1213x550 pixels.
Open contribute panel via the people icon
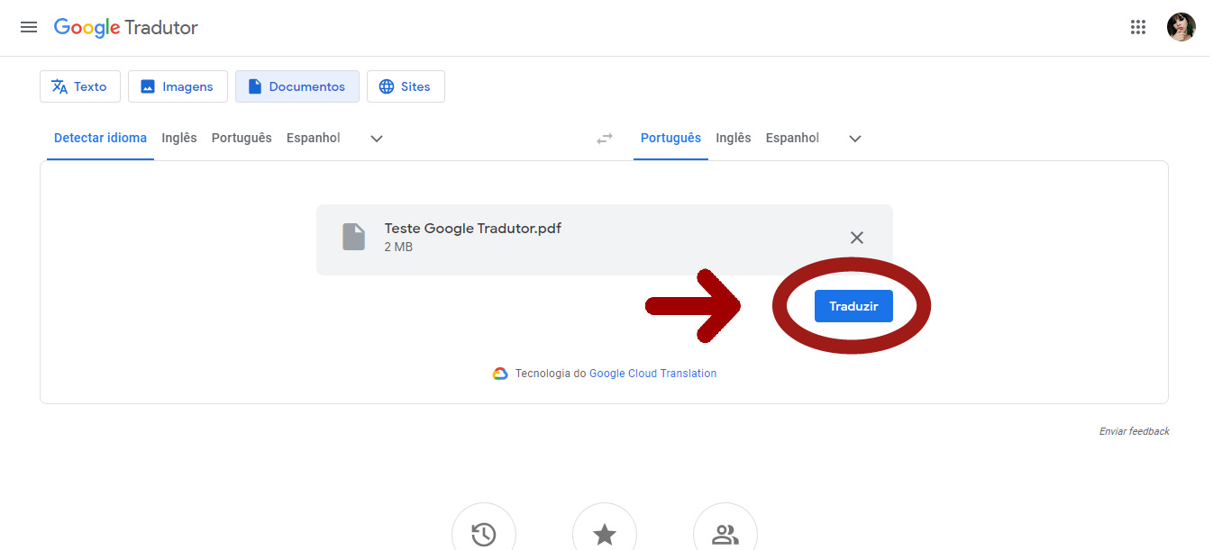pyautogui.click(x=725, y=533)
